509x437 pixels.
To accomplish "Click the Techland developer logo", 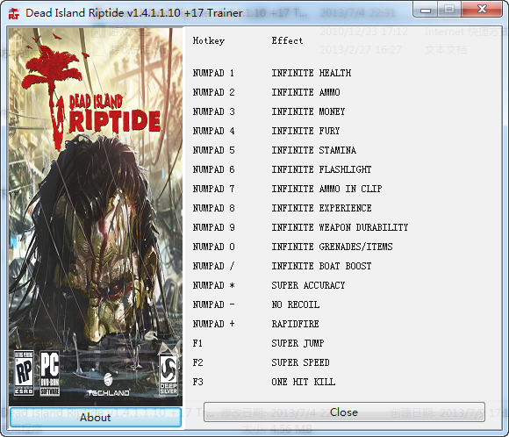I will tap(108, 385).
